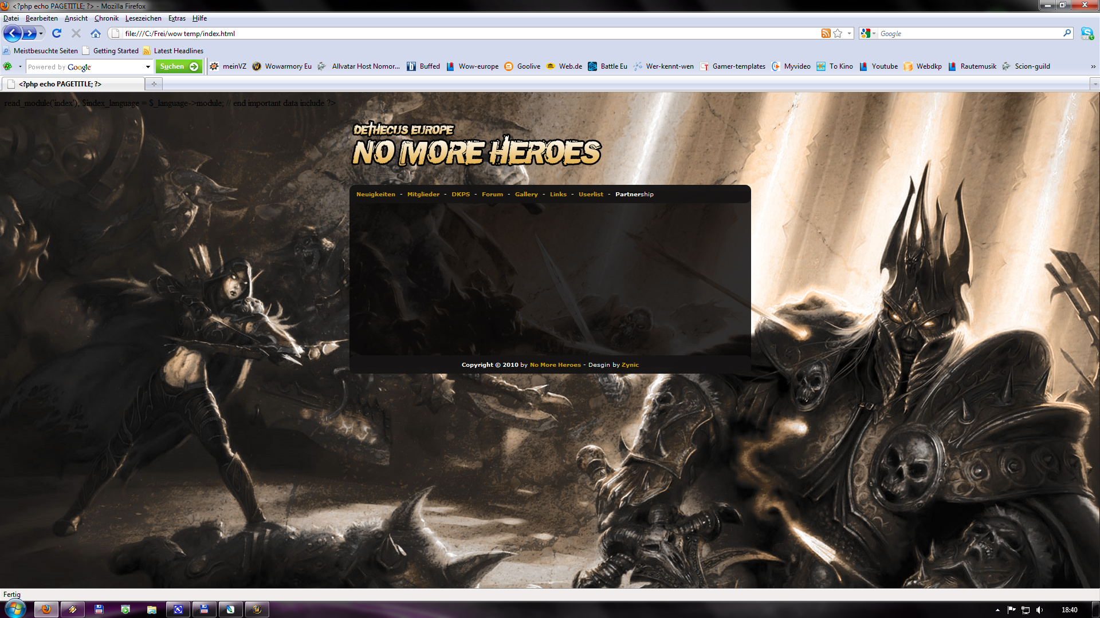Open the Bearbeiten menu
This screenshot has height=618, width=1100.
(41, 18)
